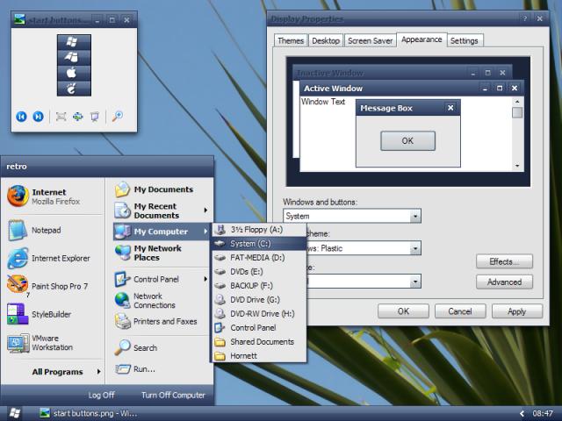Screen dimensions: 562x421
Task: Click scrollbar up arrow in preview window
Action: click(517, 102)
